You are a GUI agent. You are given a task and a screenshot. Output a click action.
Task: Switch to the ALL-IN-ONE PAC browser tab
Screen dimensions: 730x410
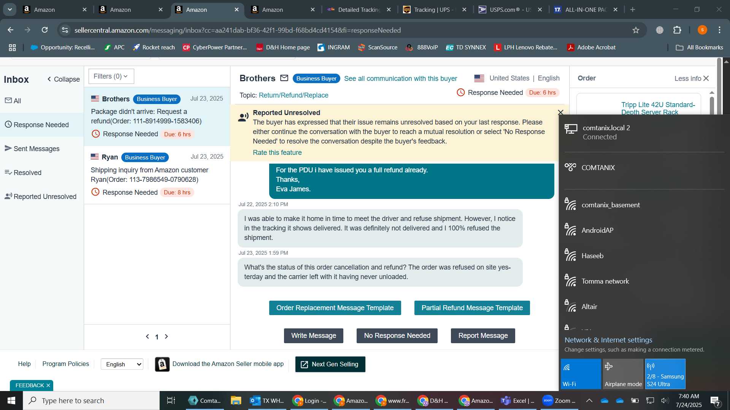tap(586, 9)
